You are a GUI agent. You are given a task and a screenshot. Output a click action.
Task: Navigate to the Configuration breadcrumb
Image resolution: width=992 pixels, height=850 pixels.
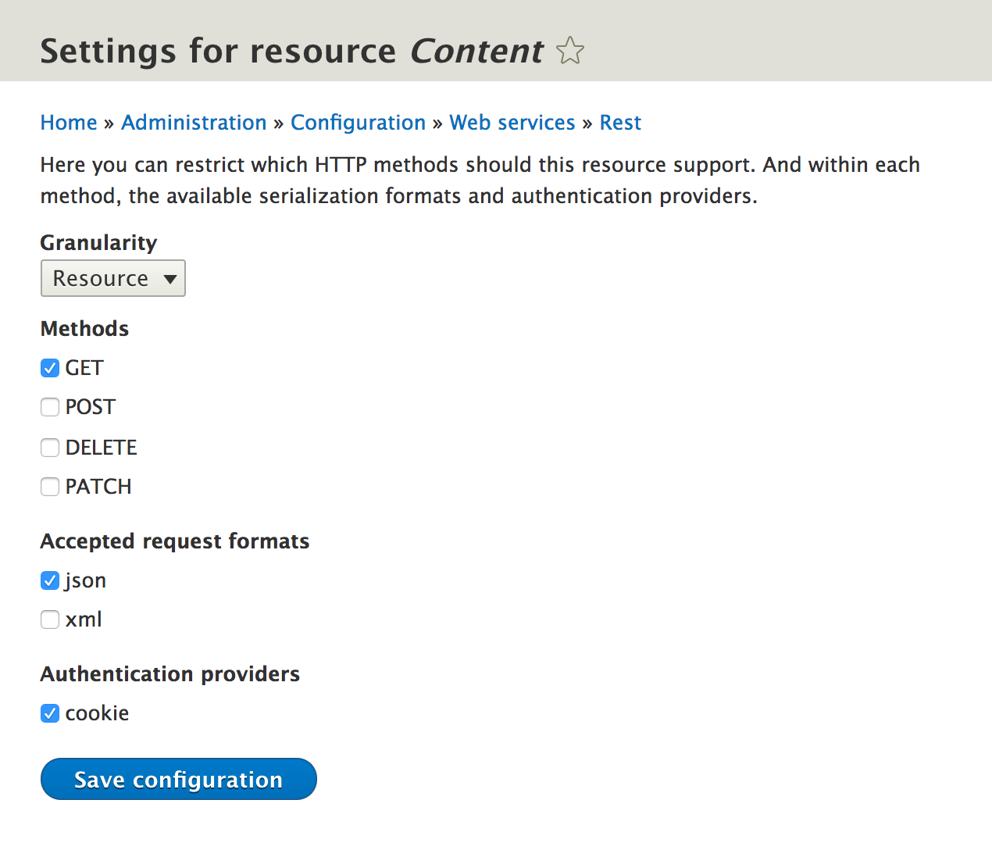click(x=358, y=123)
